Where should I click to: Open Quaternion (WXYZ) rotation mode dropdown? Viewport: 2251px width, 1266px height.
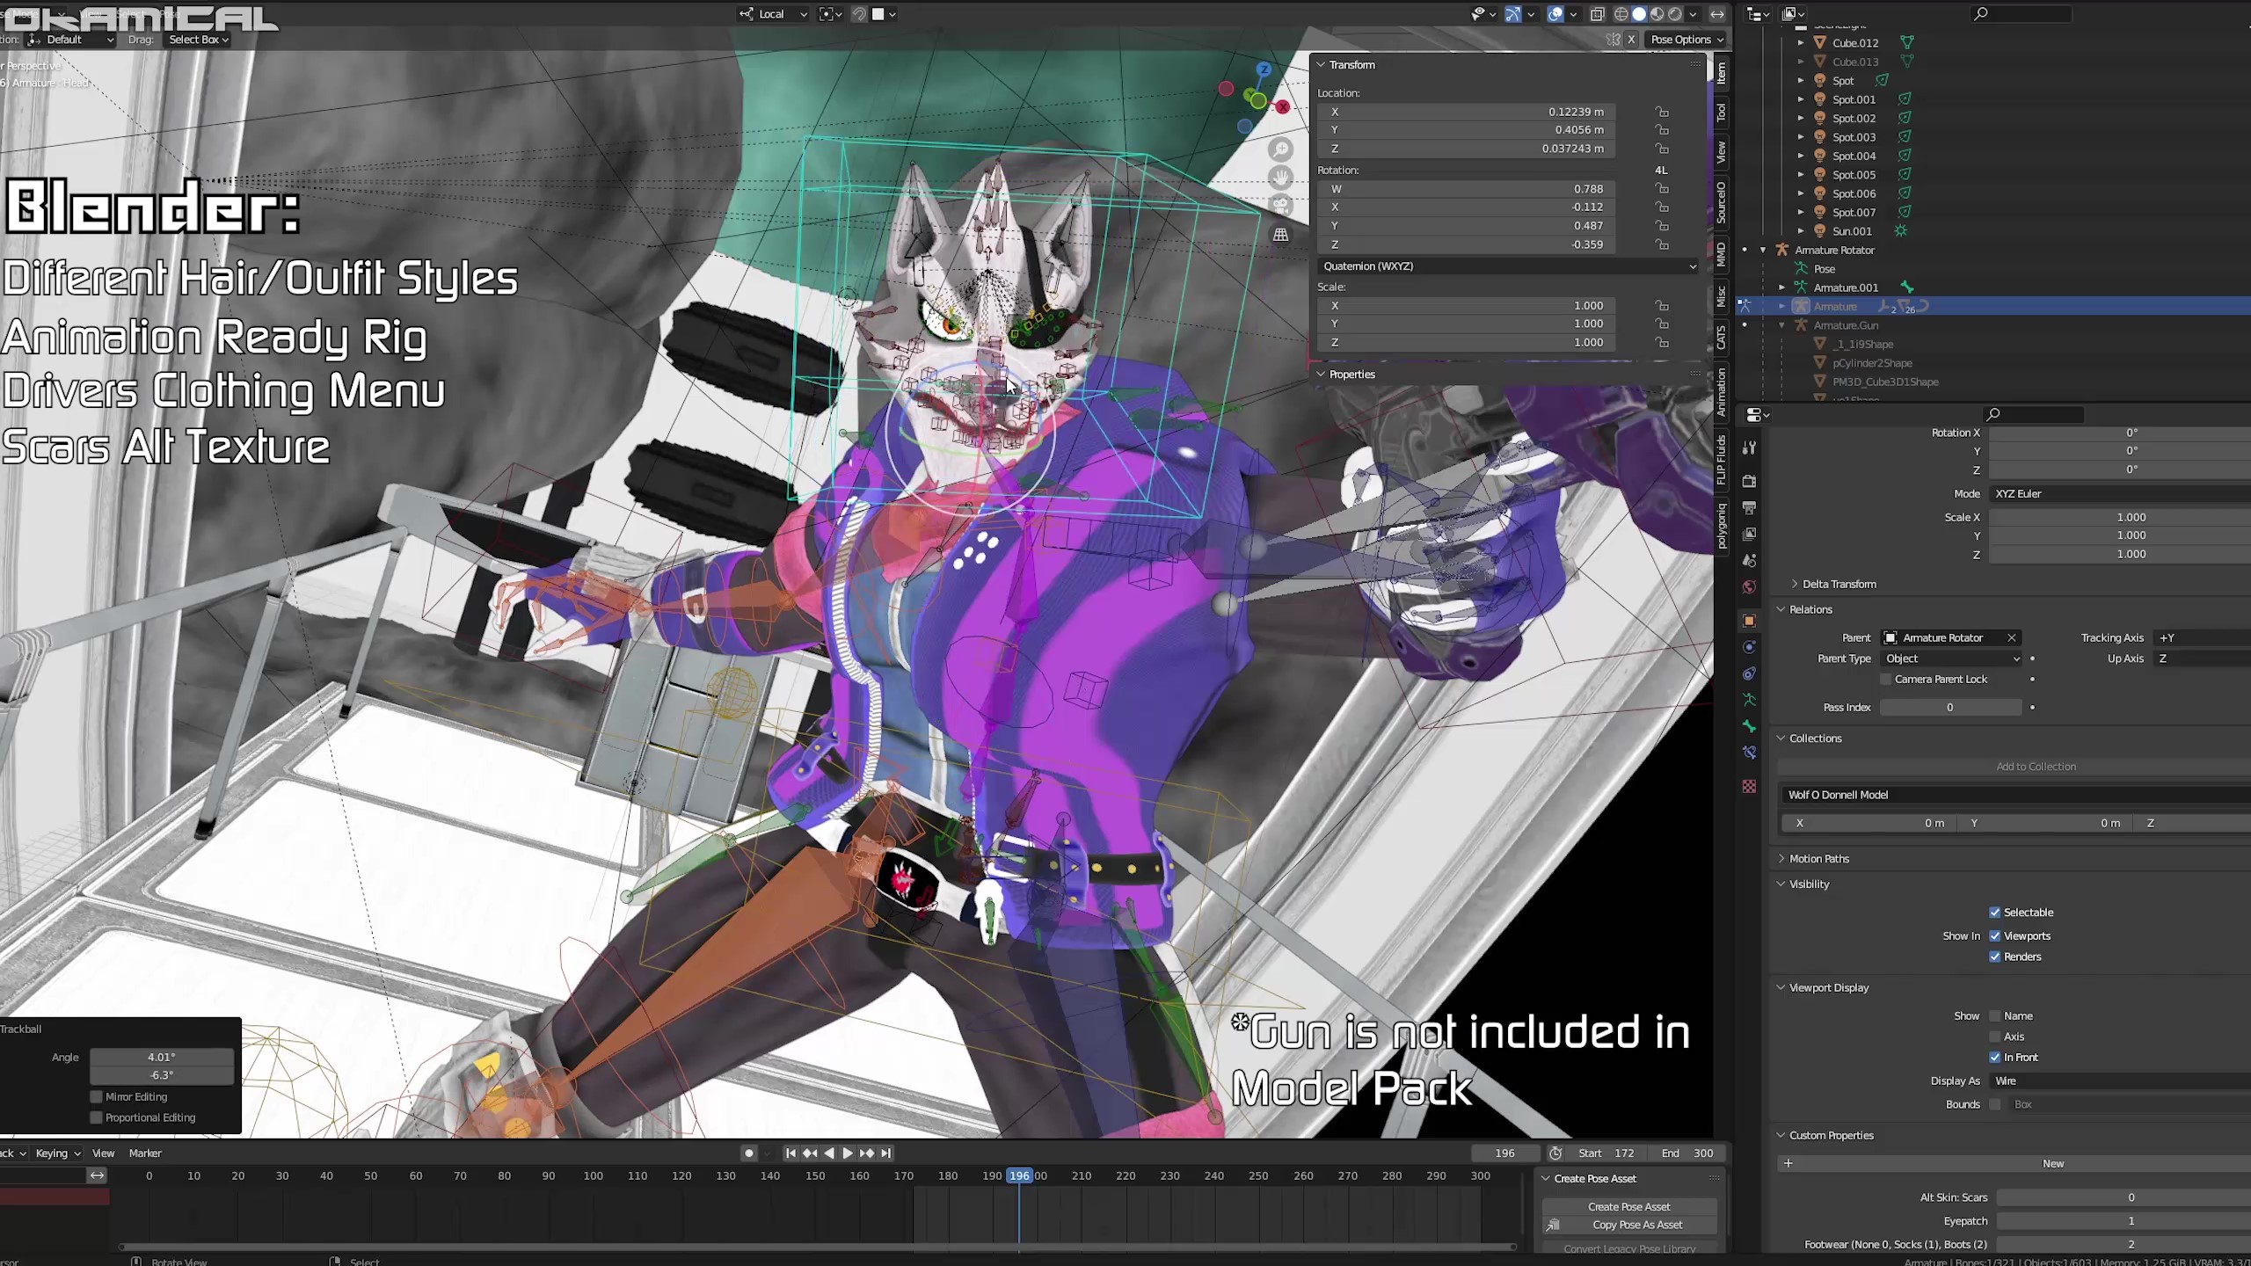click(x=1507, y=266)
